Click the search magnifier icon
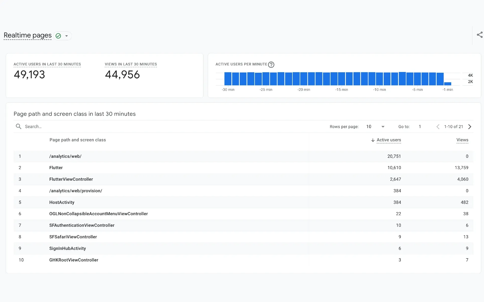This screenshot has width=484, height=302. pyautogui.click(x=18, y=126)
